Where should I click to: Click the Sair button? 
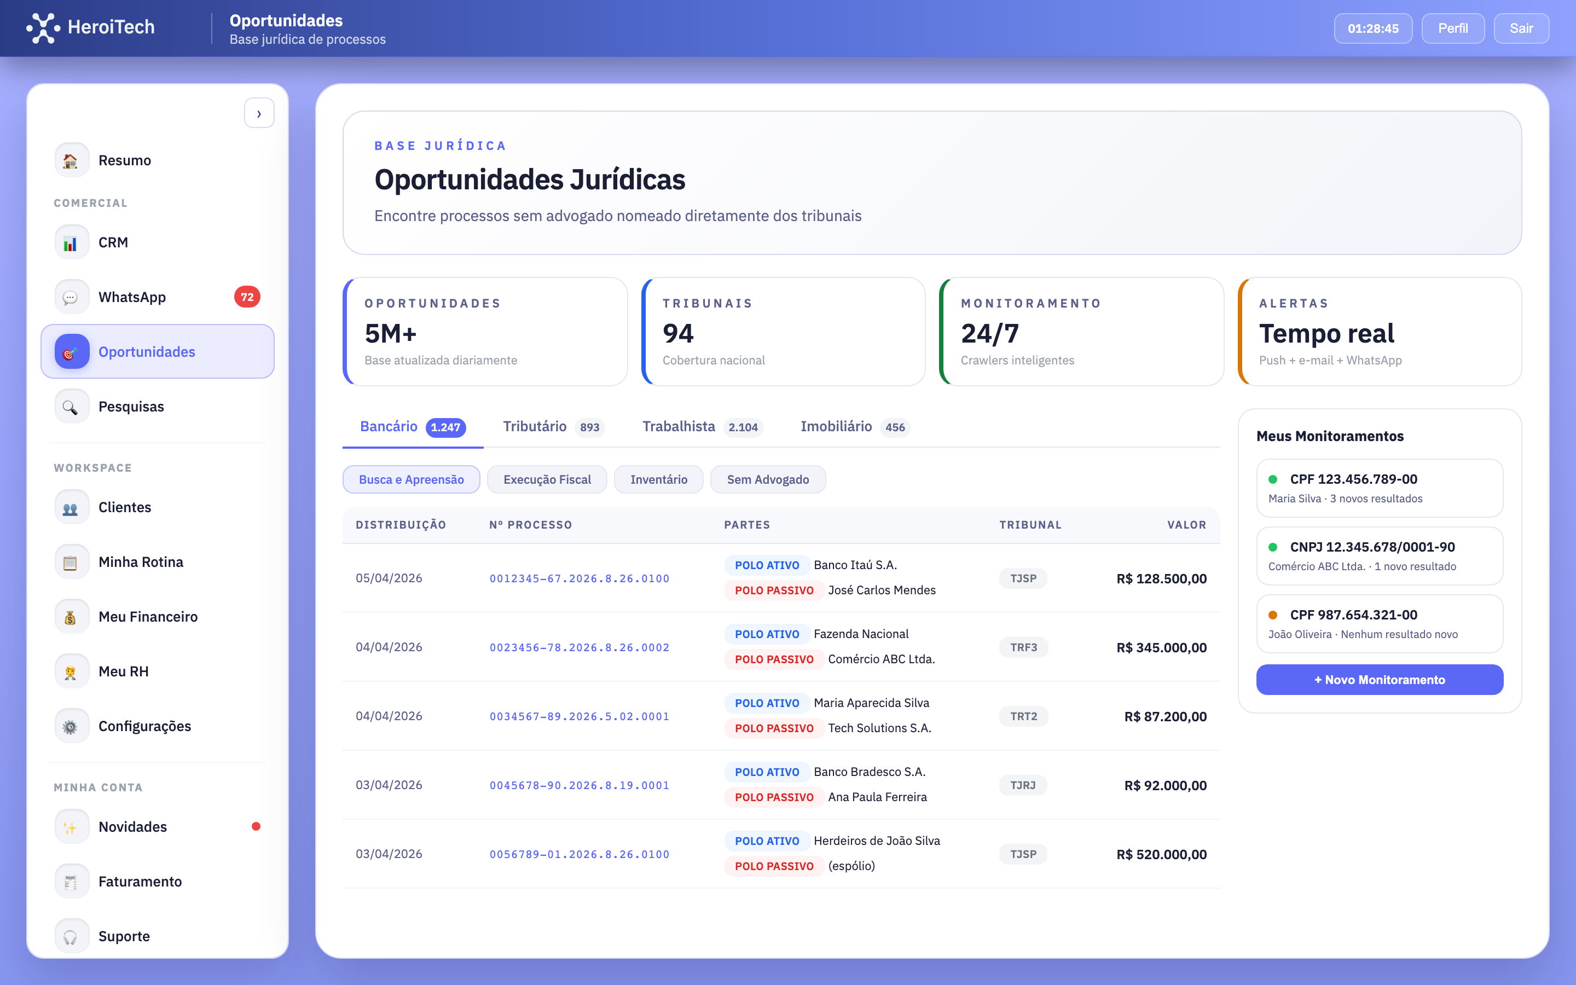(x=1521, y=28)
